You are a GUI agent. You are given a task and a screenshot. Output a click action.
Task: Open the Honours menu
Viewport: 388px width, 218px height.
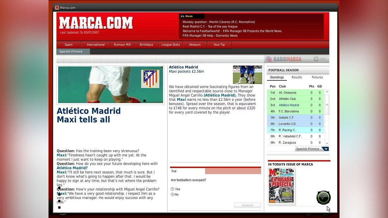click(x=195, y=45)
